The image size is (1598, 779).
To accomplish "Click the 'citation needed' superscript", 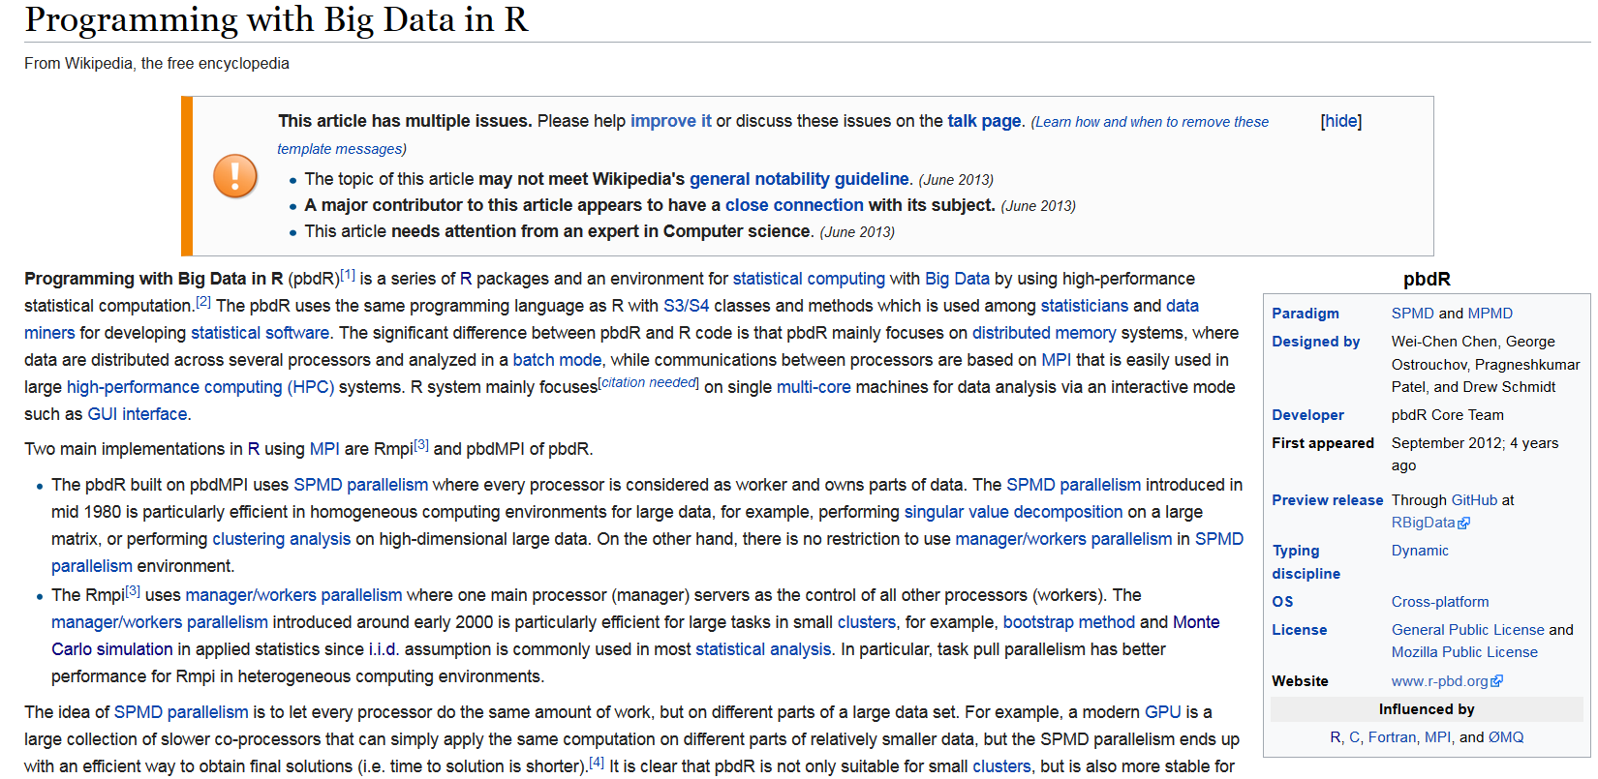I will tap(649, 382).
